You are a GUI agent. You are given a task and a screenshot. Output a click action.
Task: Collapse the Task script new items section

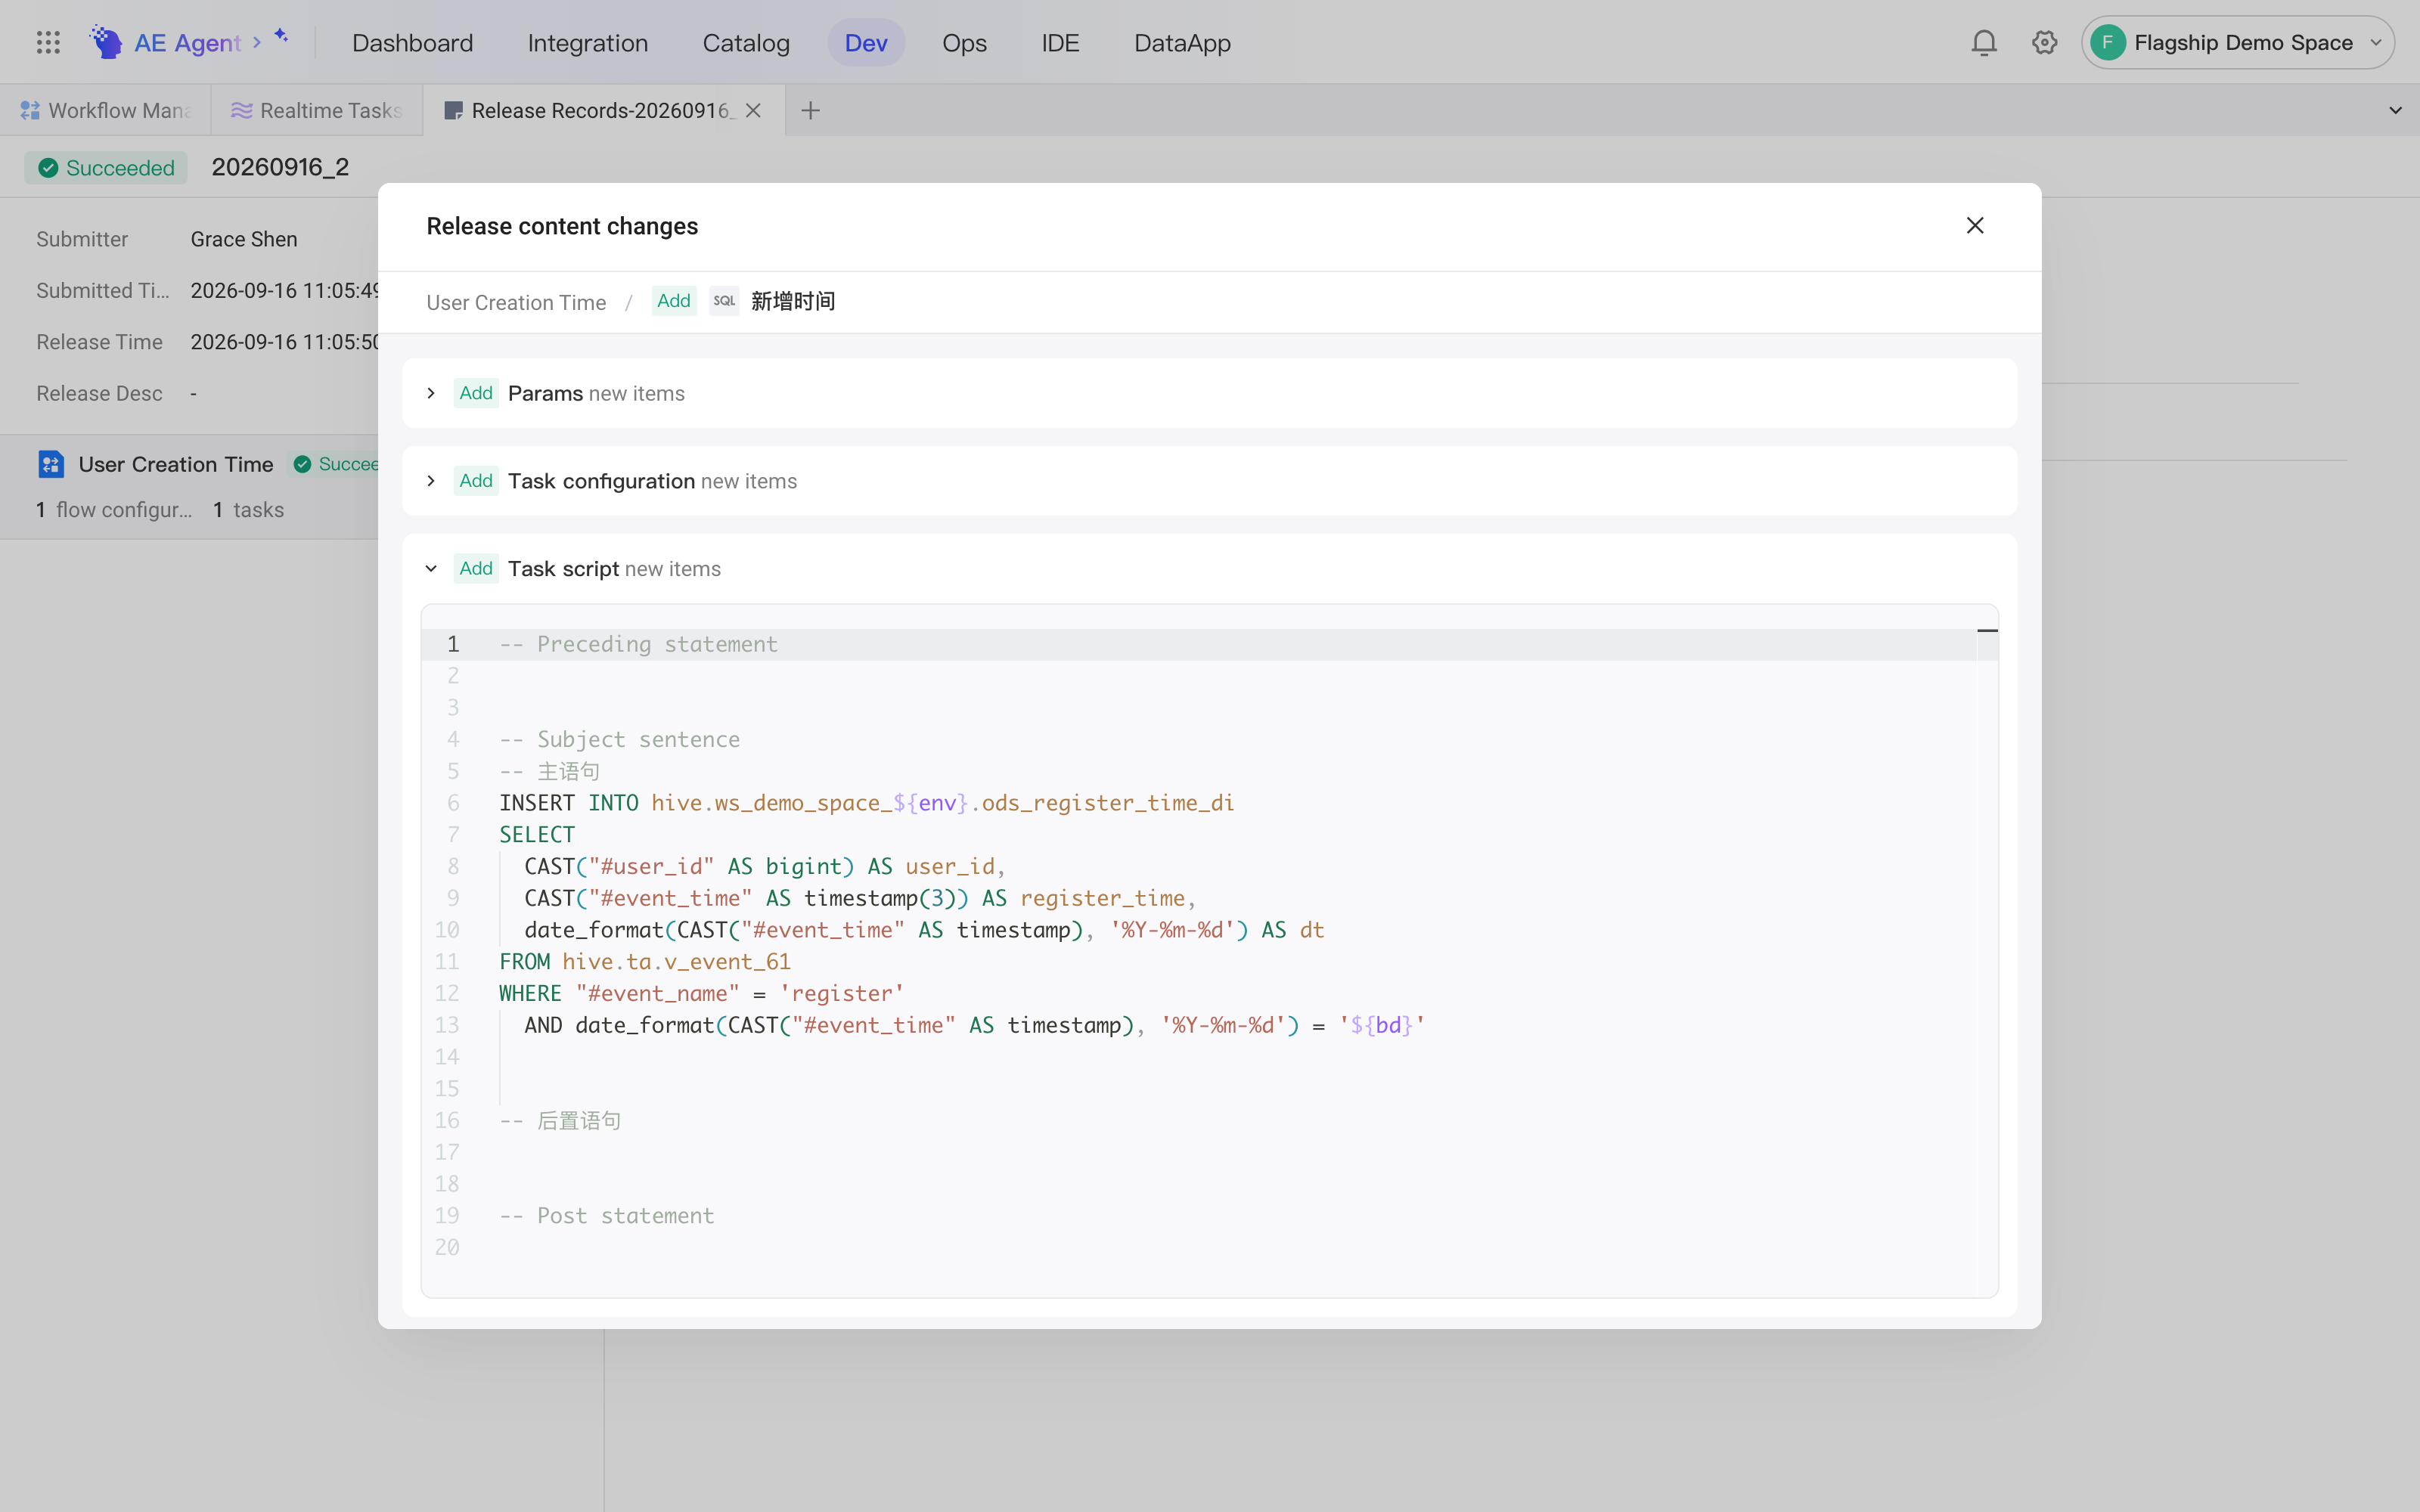tap(431, 569)
